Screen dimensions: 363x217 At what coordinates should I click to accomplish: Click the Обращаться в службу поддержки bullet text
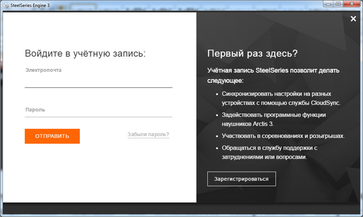[x=269, y=152]
